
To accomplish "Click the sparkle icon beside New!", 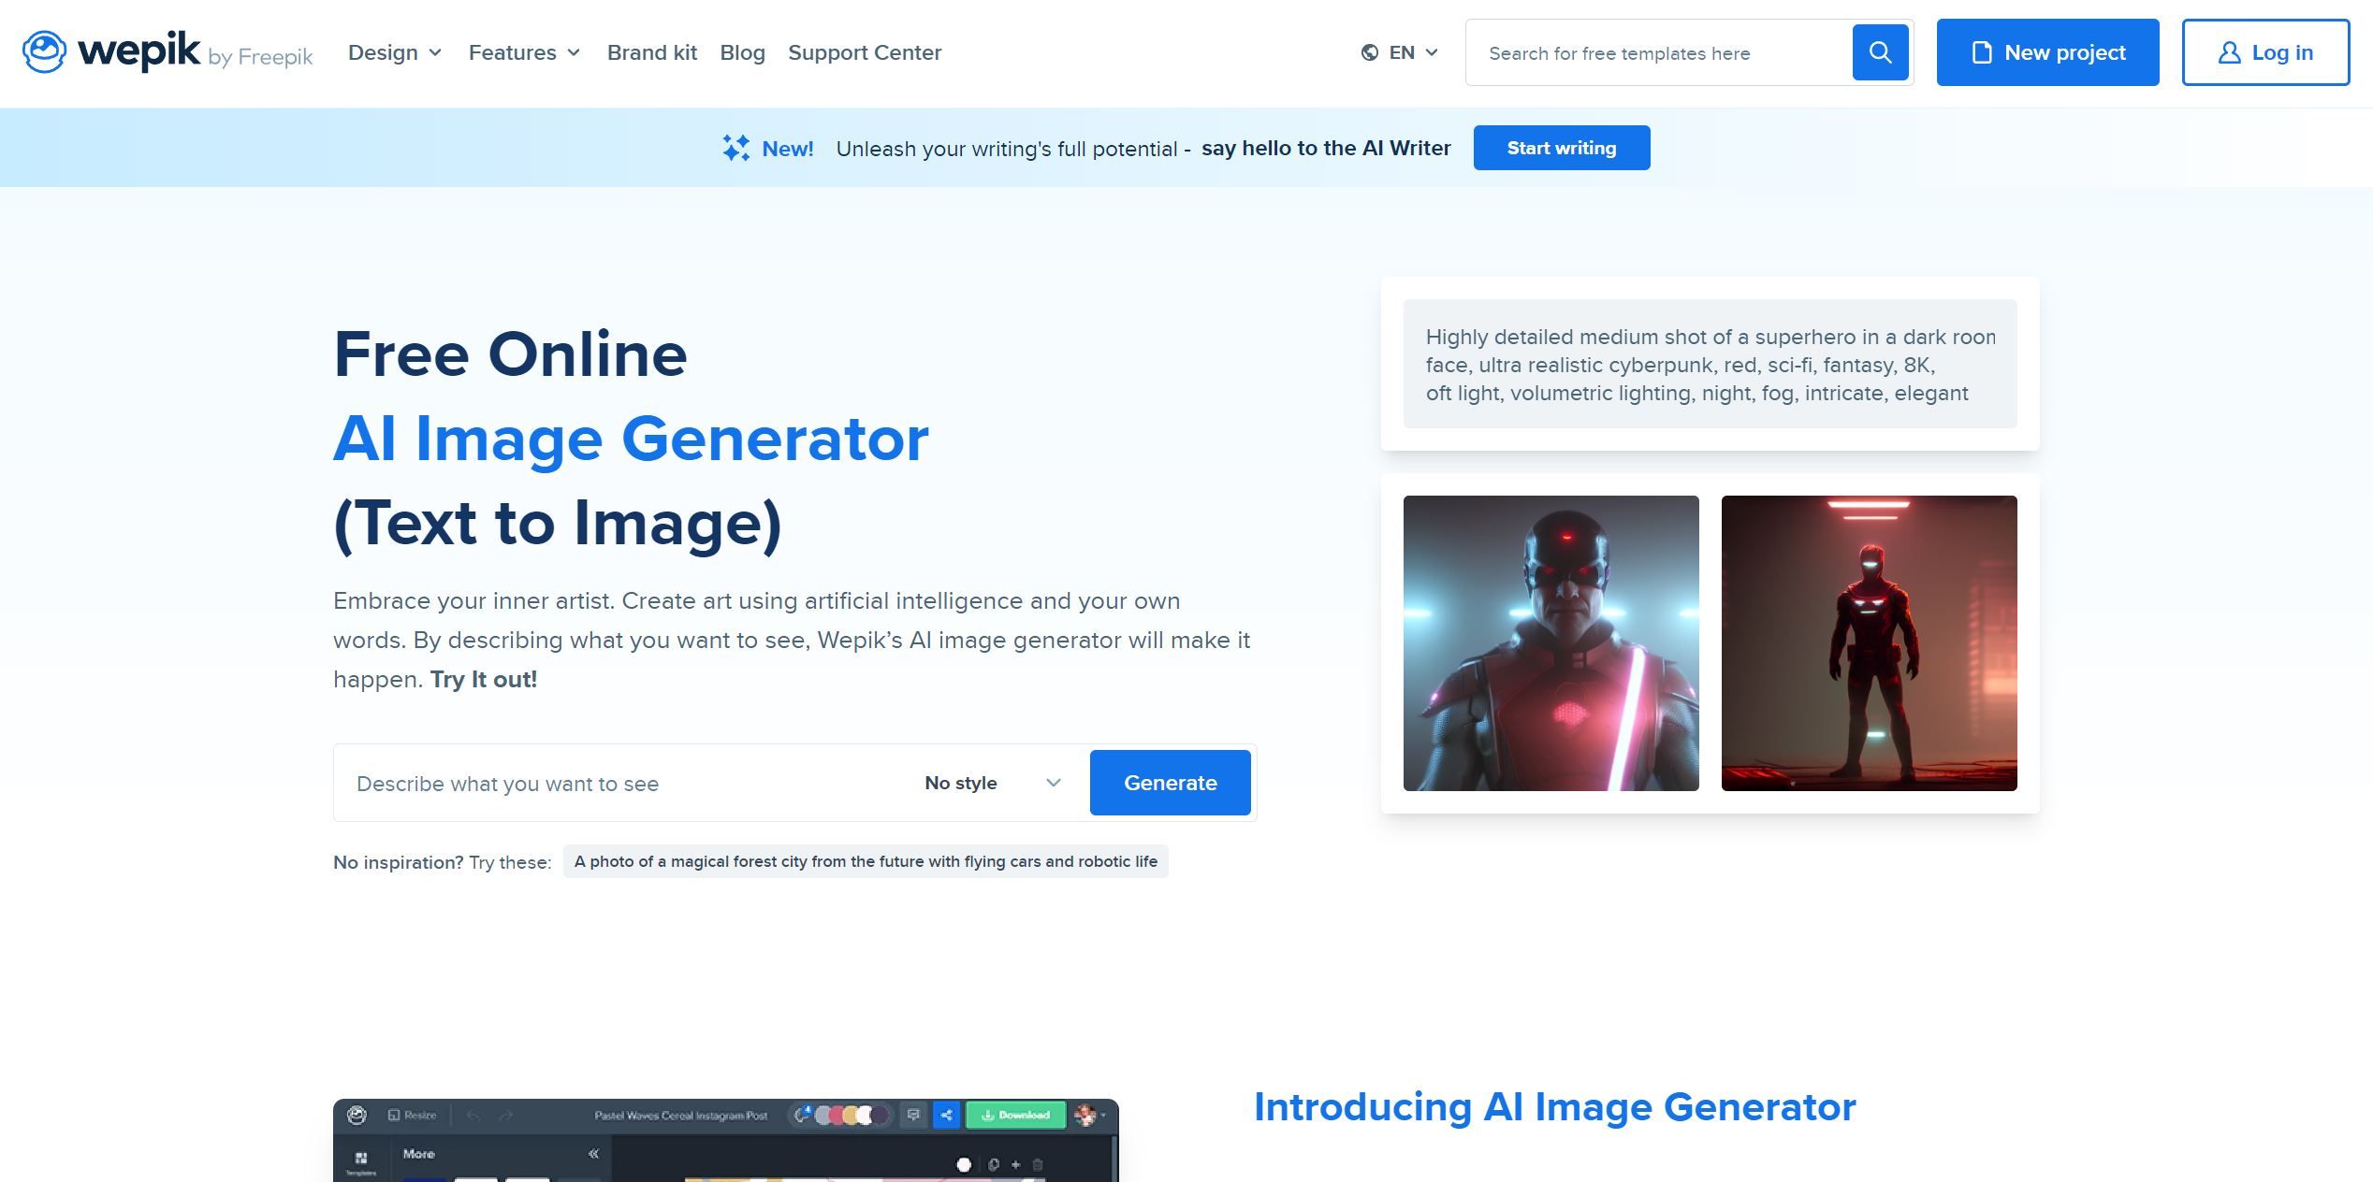I will (735, 148).
